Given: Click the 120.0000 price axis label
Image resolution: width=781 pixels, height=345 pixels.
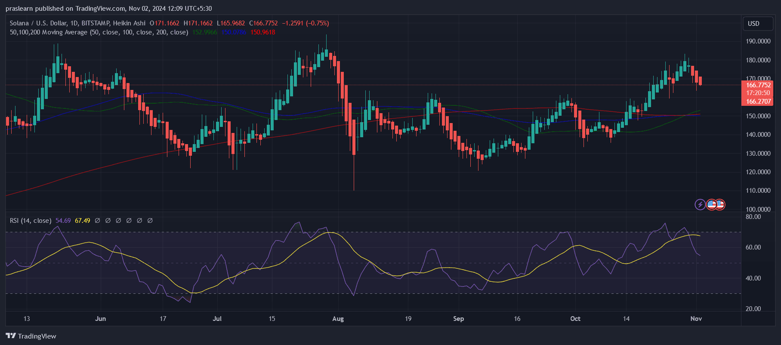Looking at the screenshot, I should [x=758, y=172].
